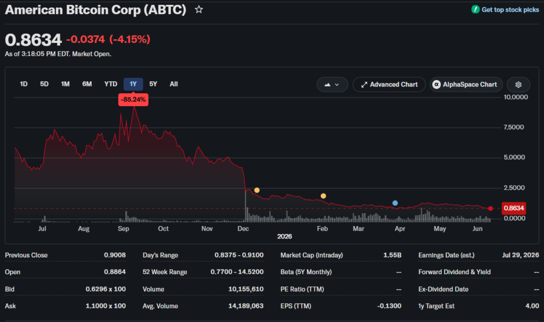Click the EPS (TTM) value -0.1300
This screenshot has width=544, height=322.
[x=389, y=306]
